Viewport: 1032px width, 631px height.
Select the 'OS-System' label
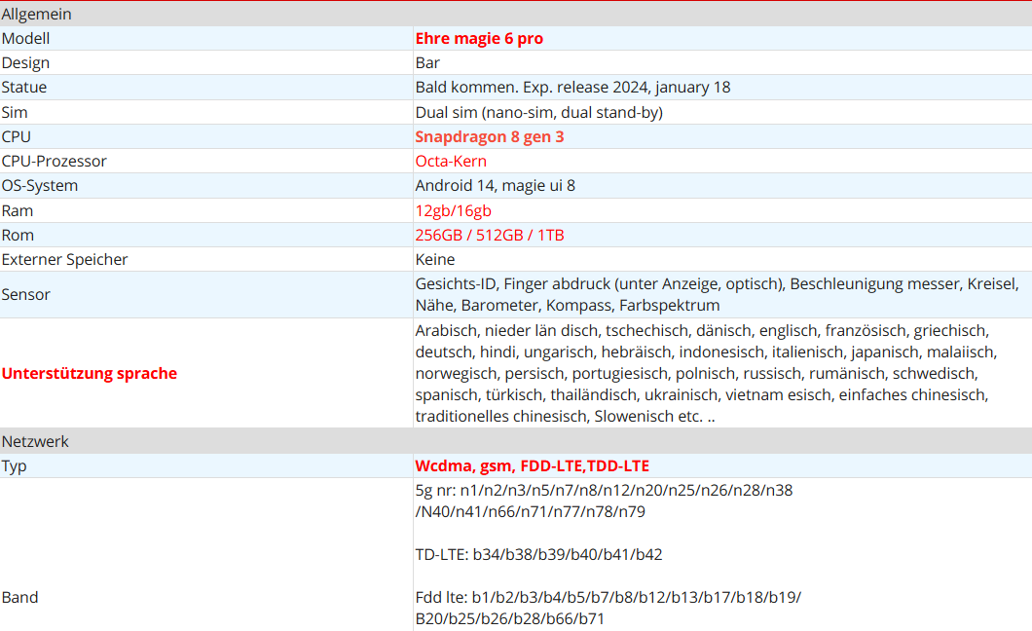click(x=40, y=185)
